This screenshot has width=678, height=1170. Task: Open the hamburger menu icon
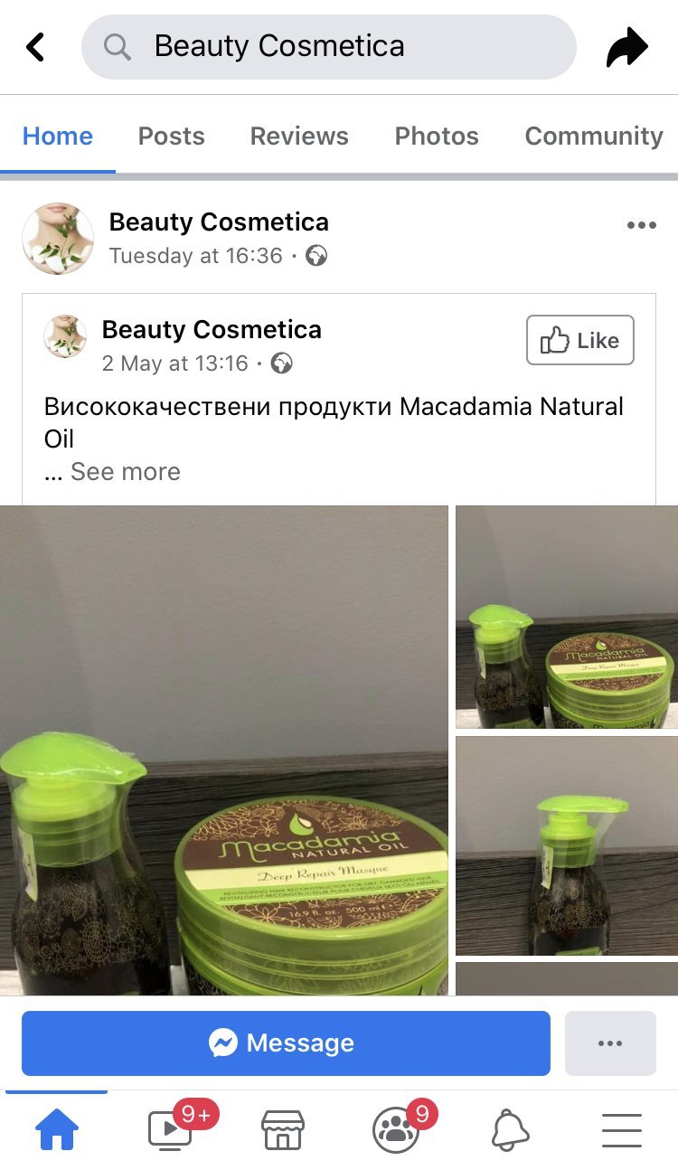622,1130
